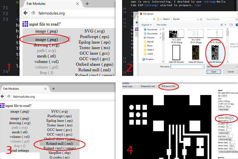The height and width of the screenshot is (159, 238).
Task: Choose mesh (.stl) in step 1 menu
Action: tap(47, 56)
